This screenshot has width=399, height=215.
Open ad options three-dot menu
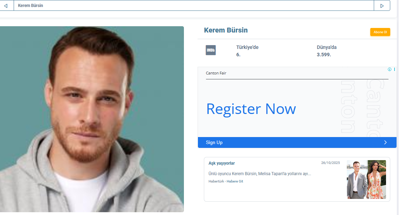pyautogui.click(x=394, y=69)
